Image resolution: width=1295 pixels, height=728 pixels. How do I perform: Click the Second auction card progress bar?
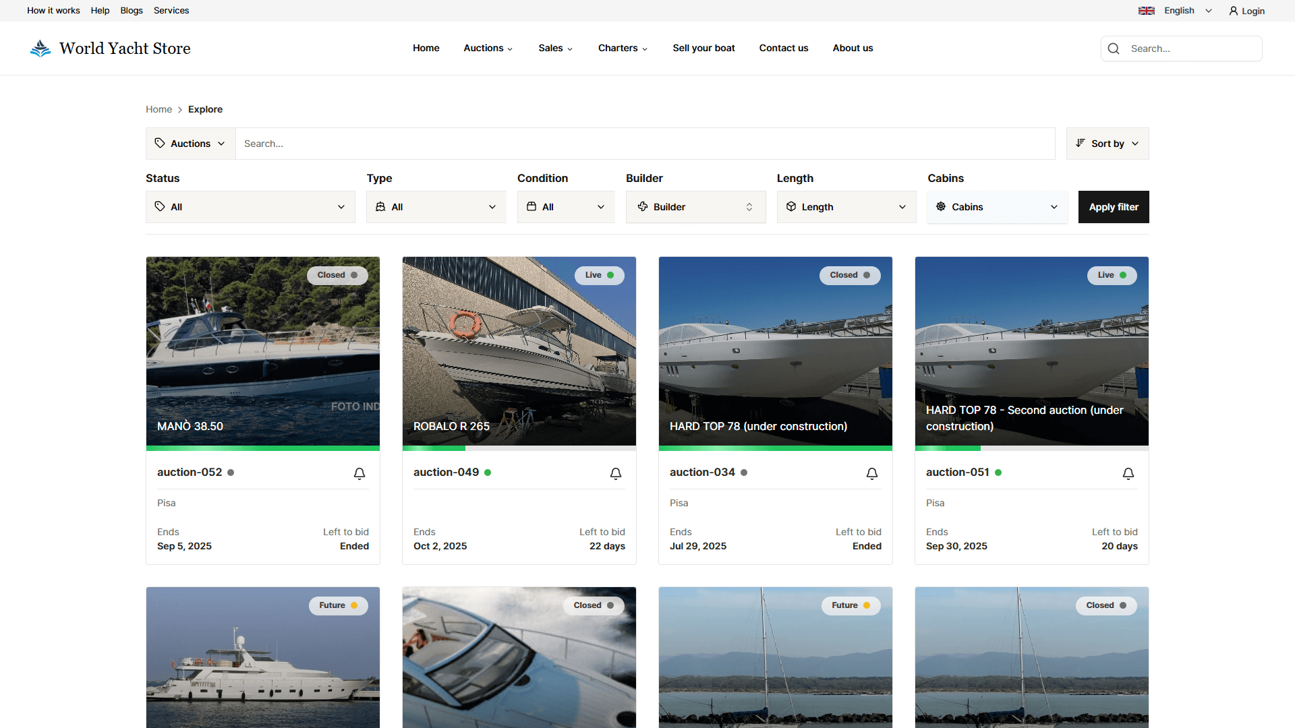tap(1032, 448)
